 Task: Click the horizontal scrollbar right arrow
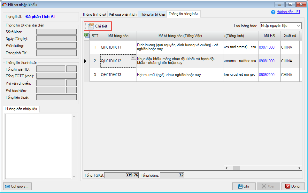[x=299, y=168]
